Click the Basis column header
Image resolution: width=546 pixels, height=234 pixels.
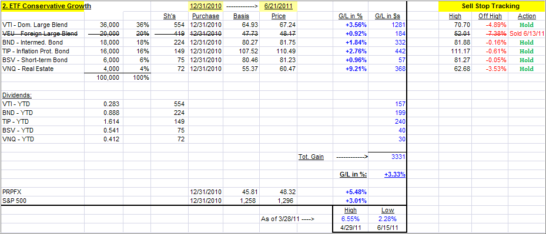point(240,16)
